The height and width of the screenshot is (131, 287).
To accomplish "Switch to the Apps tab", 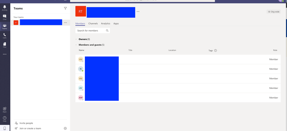I will pos(116,23).
